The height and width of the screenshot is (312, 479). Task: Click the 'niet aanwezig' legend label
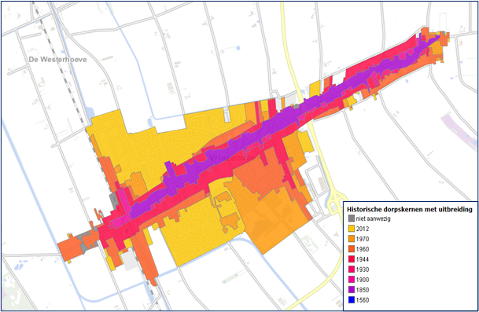point(373,219)
